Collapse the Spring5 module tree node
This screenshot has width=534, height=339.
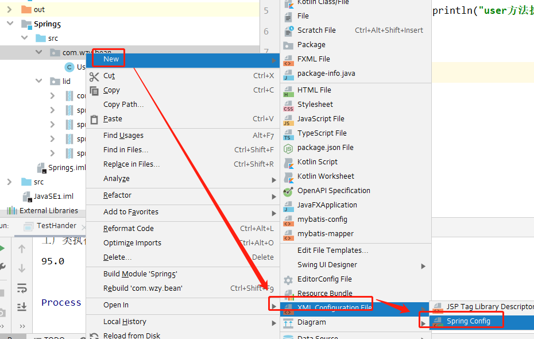(10, 24)
